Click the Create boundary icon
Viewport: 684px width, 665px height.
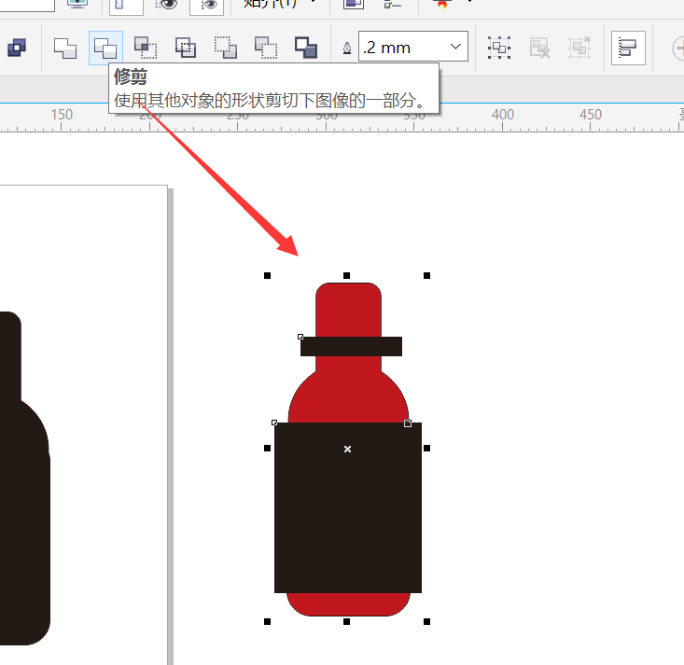point(306,48)
